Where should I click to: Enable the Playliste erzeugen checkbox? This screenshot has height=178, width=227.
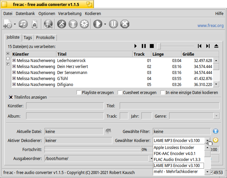(x=79, y=93)
